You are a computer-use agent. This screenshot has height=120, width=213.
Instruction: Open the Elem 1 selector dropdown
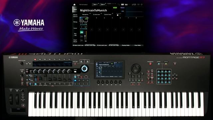[x=103, y=4]
